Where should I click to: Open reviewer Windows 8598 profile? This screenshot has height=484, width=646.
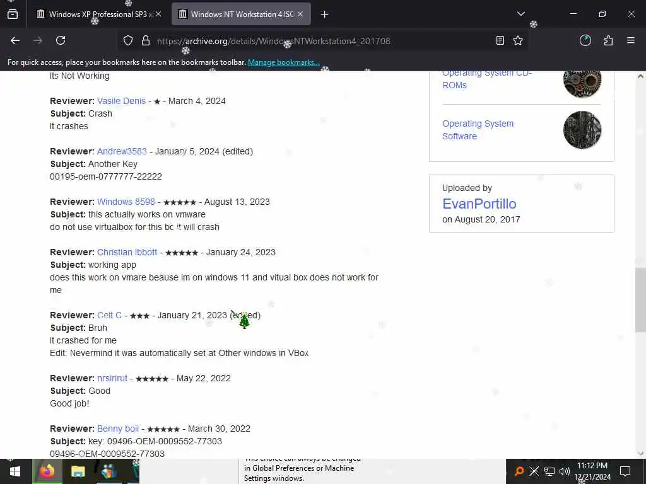click(126, 202)
